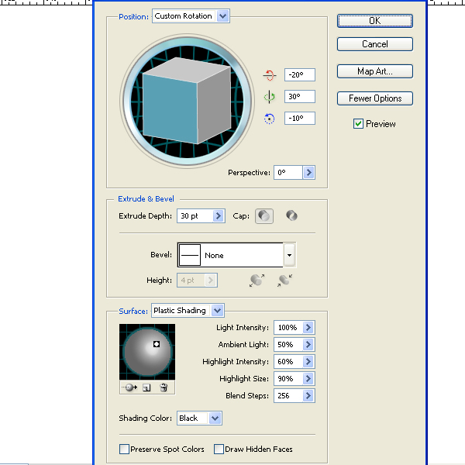Turn cap on for solid appearance
The height and width of the screenshot is (465, 465).
[x=264, y=216]
